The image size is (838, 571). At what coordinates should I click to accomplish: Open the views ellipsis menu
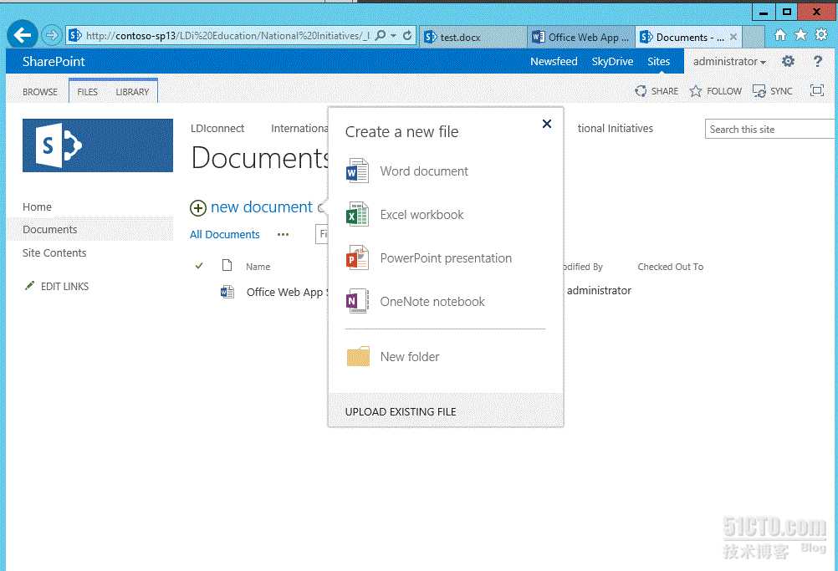284,234
